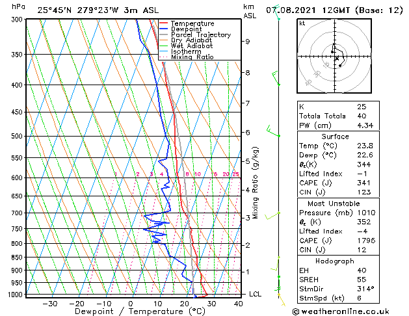Click the blue Dewpoint legend line
Viewport: 409px width, 316px height.
(164, 29)
